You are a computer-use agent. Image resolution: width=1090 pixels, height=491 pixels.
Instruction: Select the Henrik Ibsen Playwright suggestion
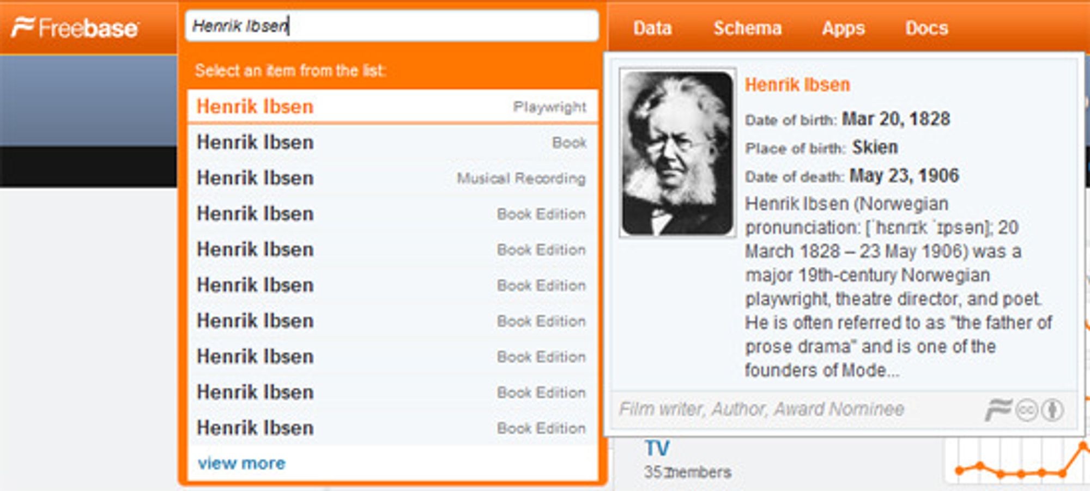tap(392, 106)
